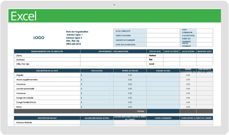The width and height of the screenshot is (229, 135).
Task: Select the "Bonus" row label
Action: pyautogui.click(x=19, y=107)
